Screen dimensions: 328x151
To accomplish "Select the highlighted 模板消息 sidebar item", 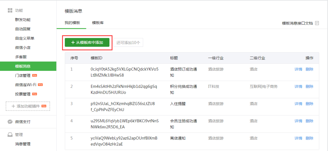I will click(28, 66).
